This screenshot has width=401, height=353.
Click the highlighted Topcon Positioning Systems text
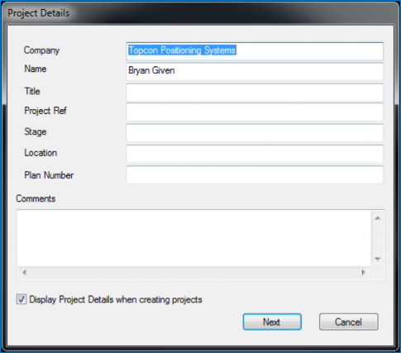[x=182, y=50]
